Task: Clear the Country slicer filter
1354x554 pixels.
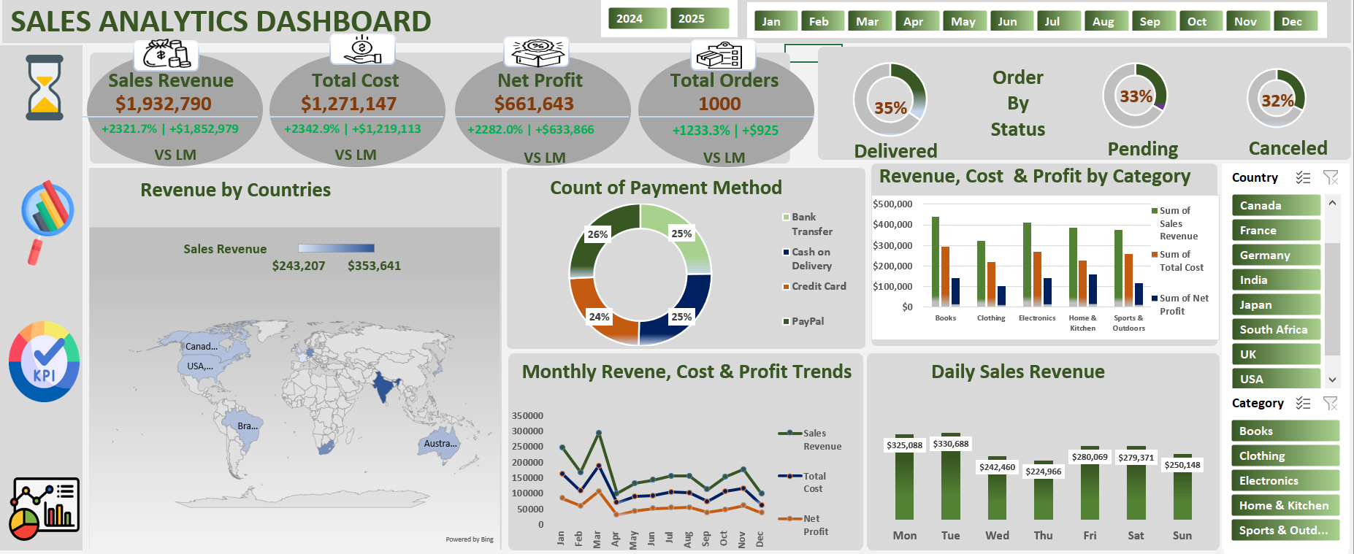Action: click(1331, 177)
